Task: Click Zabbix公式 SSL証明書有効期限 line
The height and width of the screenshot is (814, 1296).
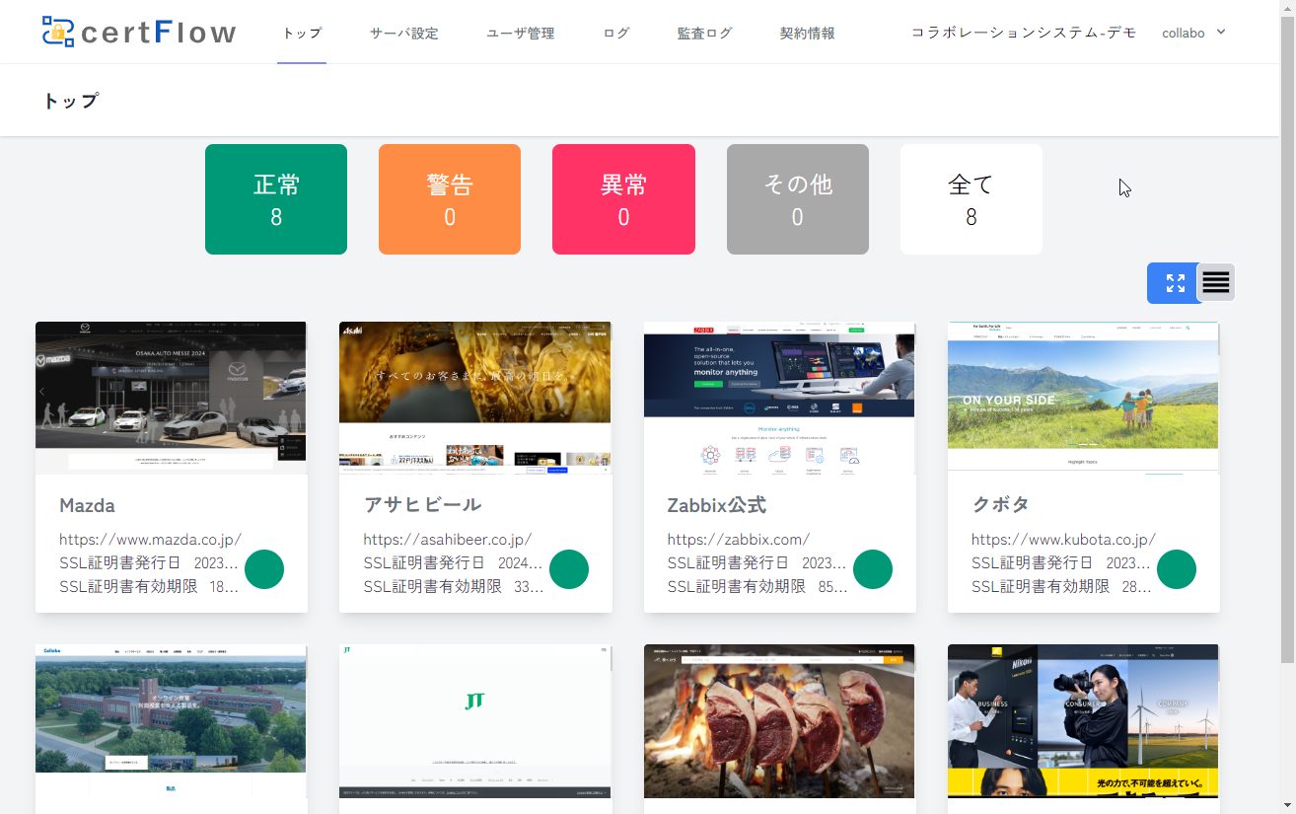Action: tap(757, 587)
